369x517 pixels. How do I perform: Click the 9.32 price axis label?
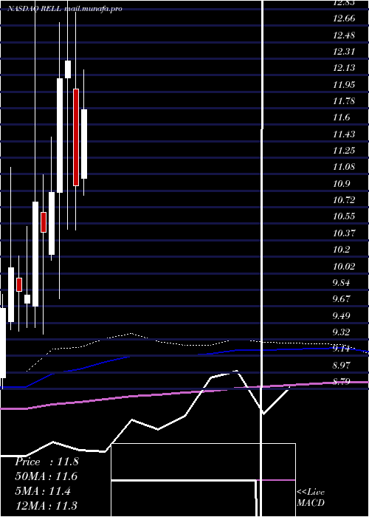[341, 332]
